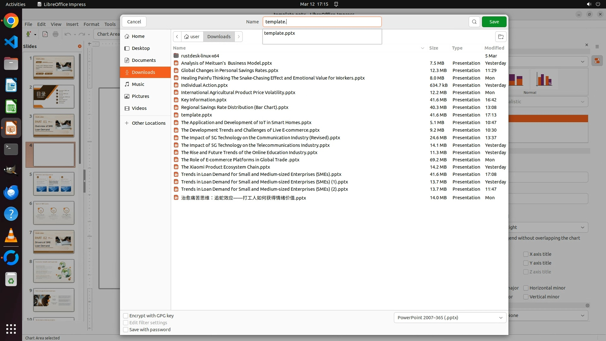Launch VLC media player from dock
Image resolution: width=606 pixels, height=341 pixels.
tap(11, 236)
